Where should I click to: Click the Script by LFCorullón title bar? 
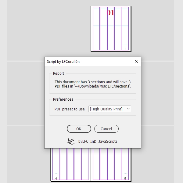90,62
